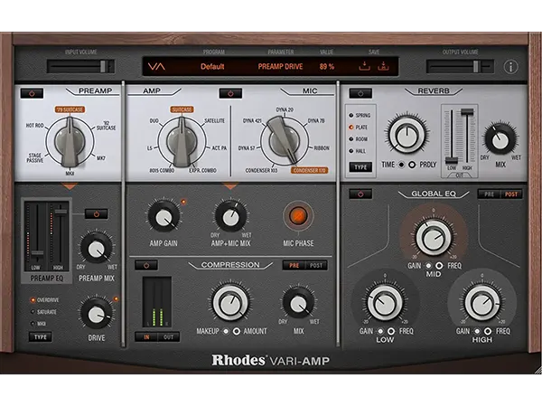This screenshot has width=542, height=407.
Task: Click the VA logo in the display
Action: click(x=156, y=66)
